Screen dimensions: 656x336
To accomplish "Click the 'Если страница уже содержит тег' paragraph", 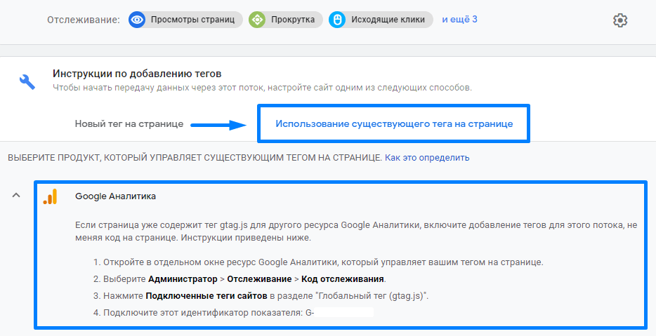I will [356, 231].
